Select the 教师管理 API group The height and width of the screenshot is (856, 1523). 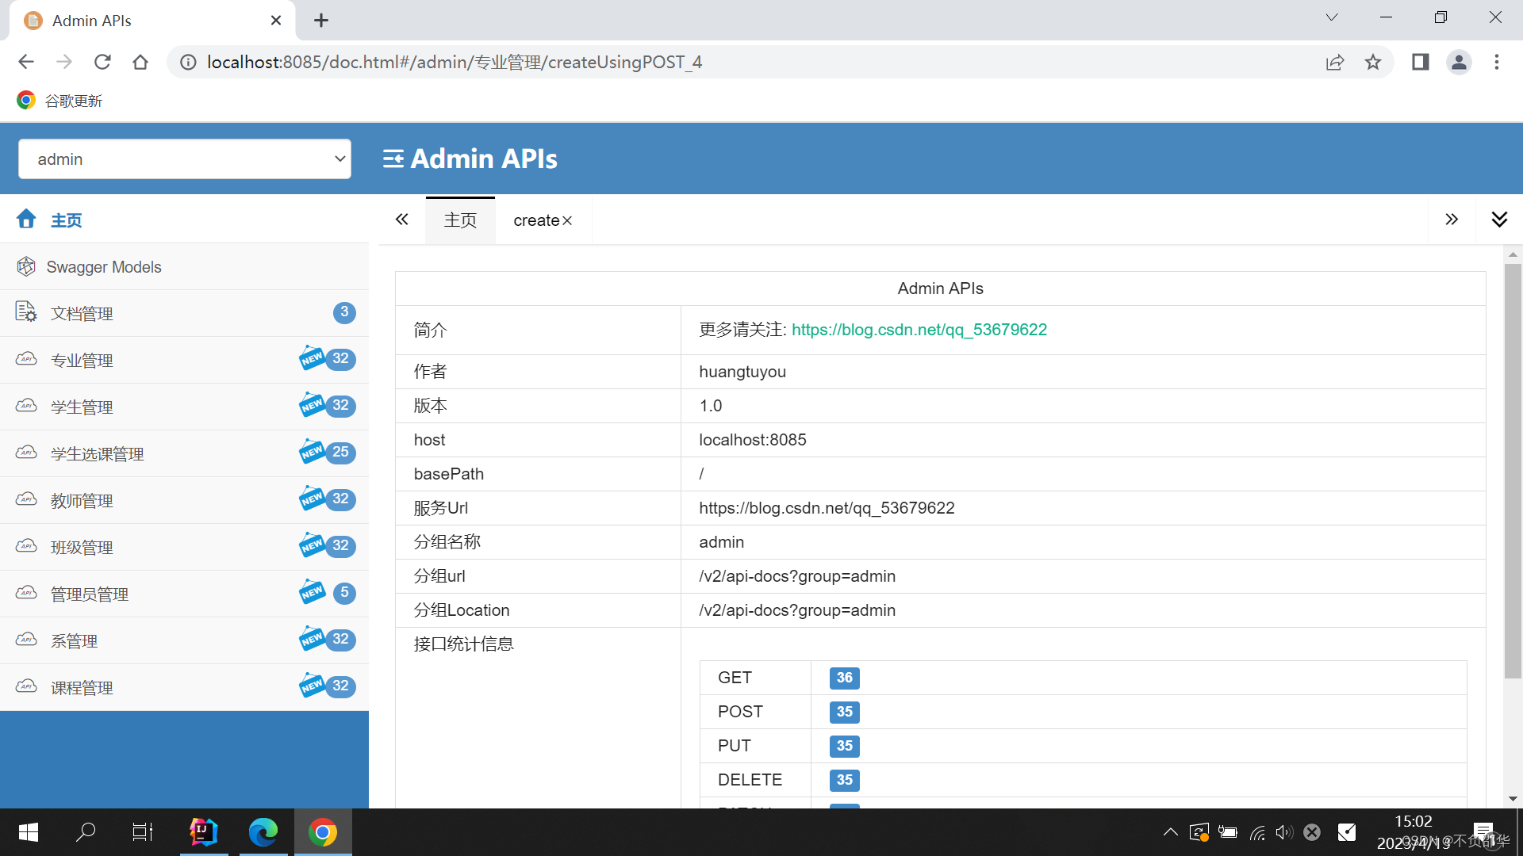click(x=82, y=500)
